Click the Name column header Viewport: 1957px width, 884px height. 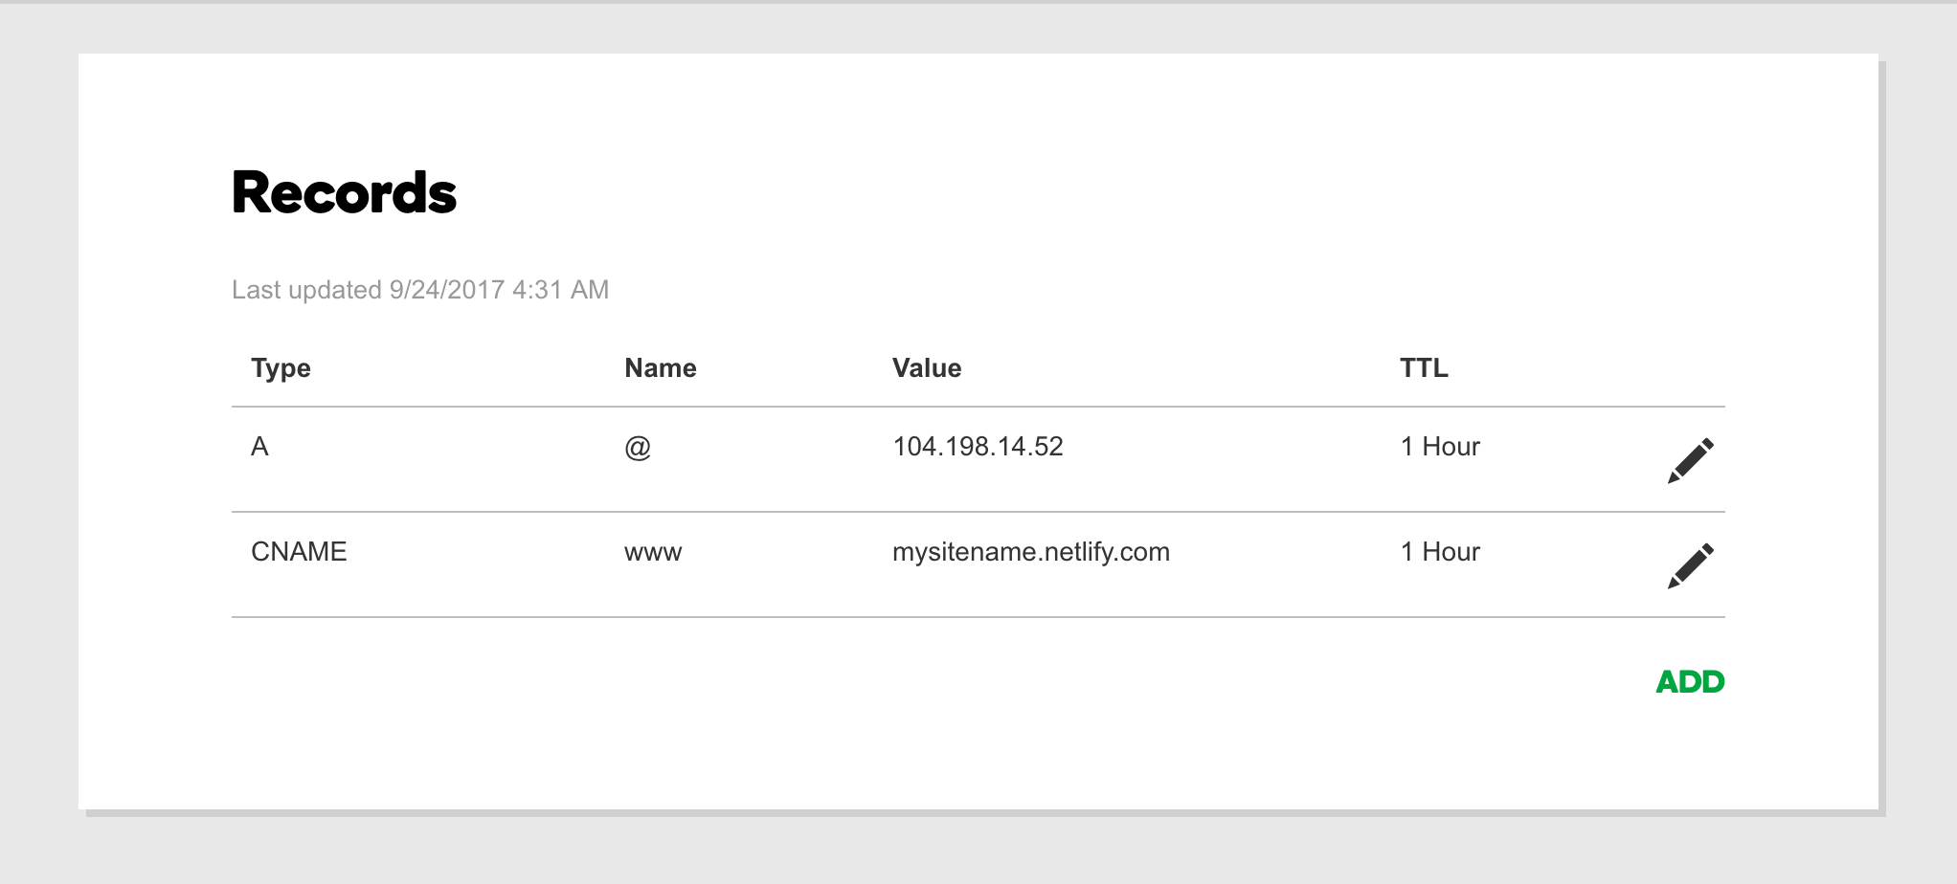(x=660, y=368)
